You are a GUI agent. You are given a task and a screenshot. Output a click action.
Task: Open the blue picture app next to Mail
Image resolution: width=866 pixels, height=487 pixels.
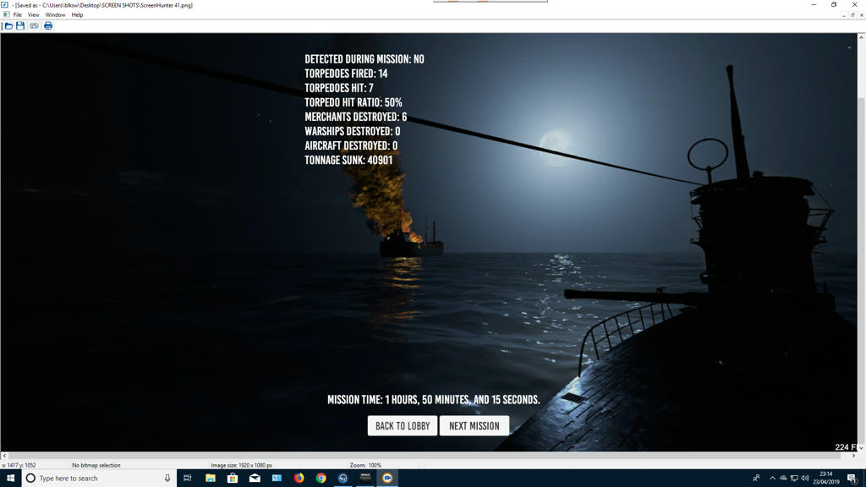pos(277,479)
